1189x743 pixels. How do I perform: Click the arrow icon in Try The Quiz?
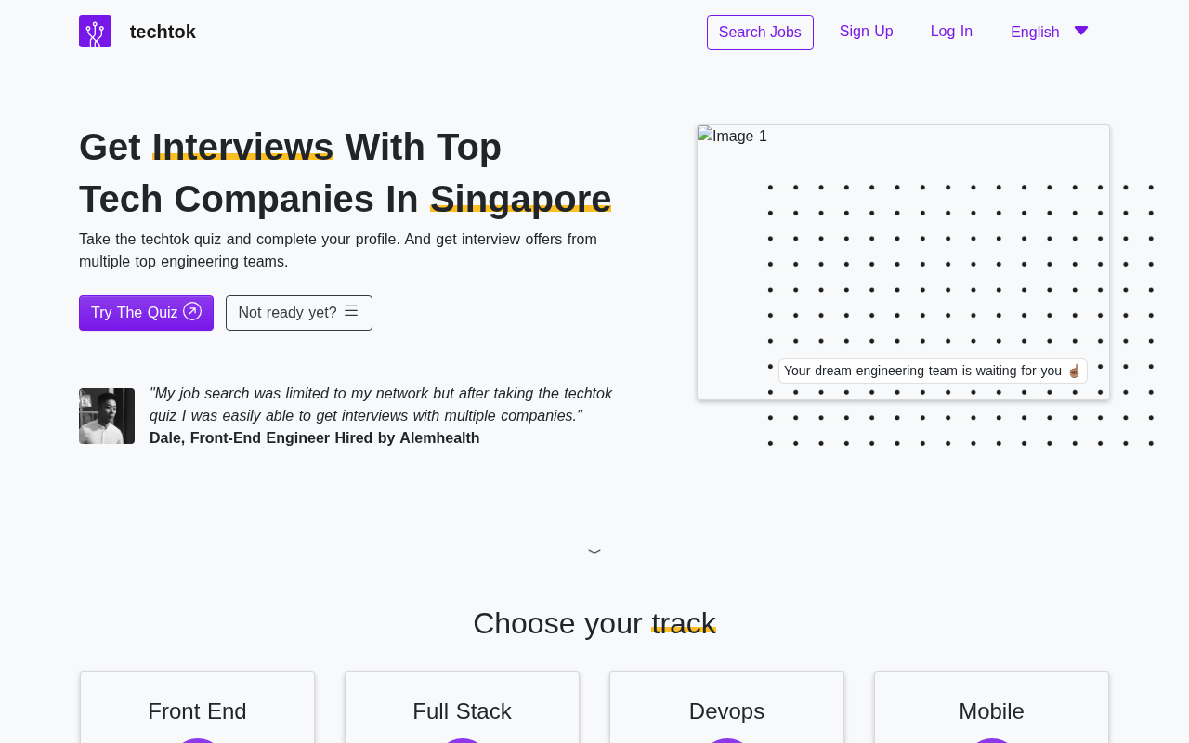tap(192, 311)
